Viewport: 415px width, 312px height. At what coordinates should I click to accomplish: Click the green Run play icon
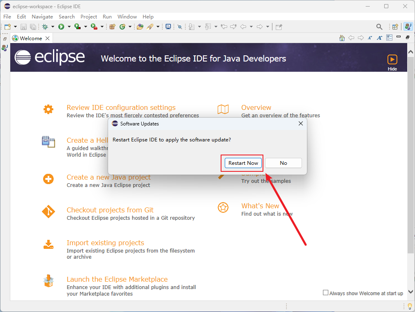[x=61, y=27]
